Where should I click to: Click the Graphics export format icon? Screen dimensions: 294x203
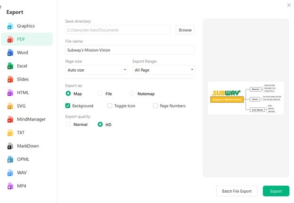coord(10,26)
